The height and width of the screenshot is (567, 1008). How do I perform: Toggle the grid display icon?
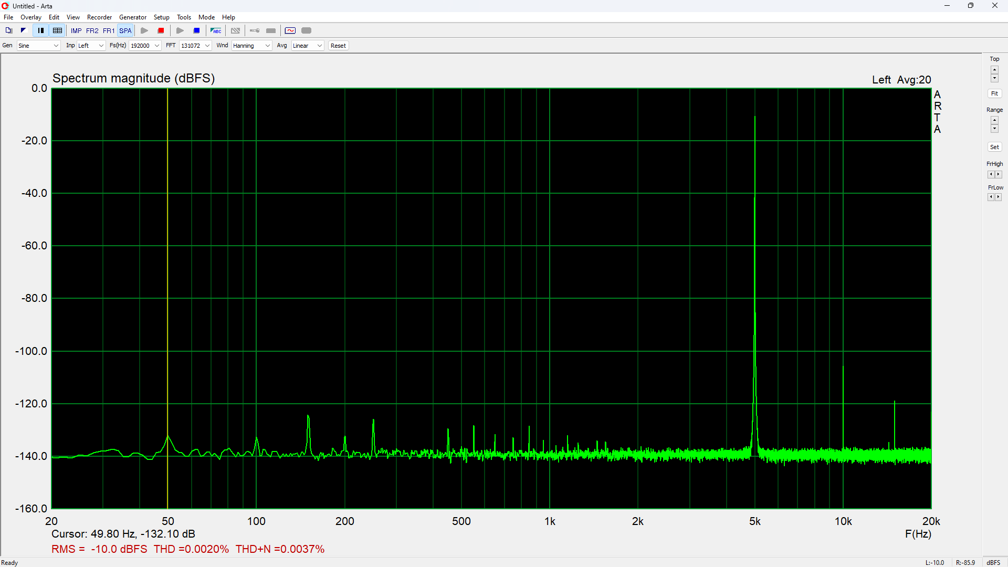tap(57, 30)
